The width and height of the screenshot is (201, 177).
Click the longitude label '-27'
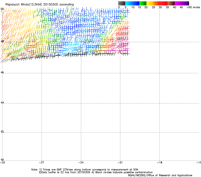click(x=42, y=163)
